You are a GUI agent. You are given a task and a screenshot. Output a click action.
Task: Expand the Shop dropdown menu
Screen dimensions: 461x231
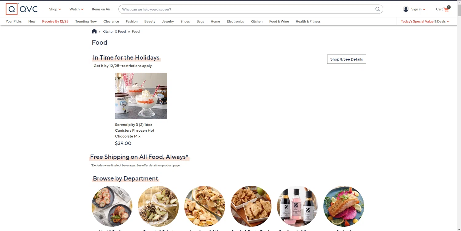pyautogui.click(x=55, y=9)
